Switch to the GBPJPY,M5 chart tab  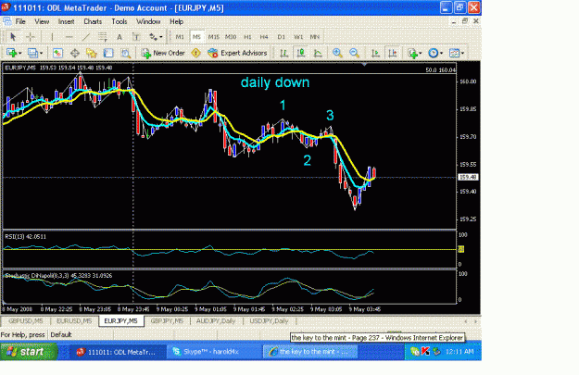pyautogui.click(x=167, y=321)
